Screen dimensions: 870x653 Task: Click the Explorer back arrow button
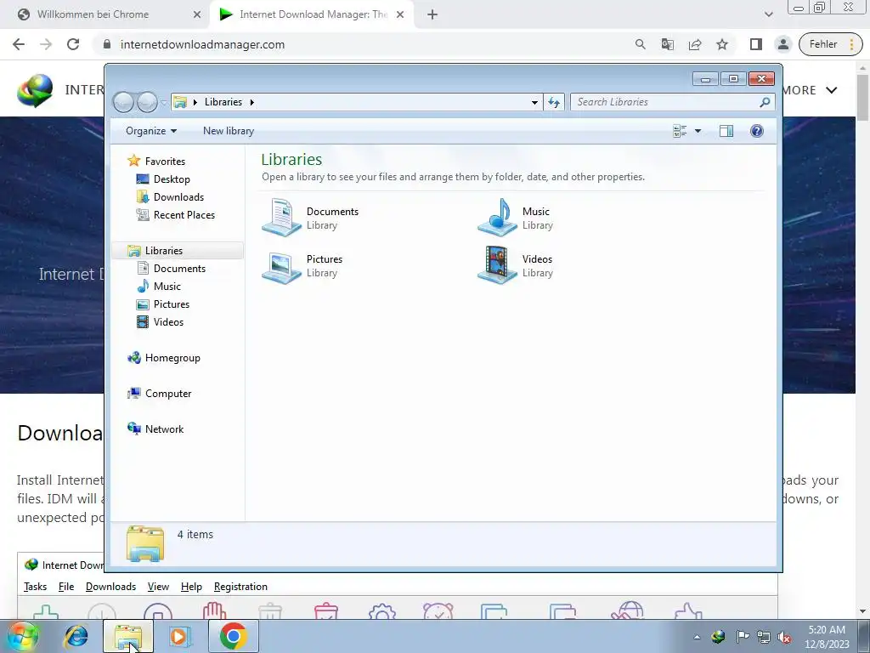(123, 102)
